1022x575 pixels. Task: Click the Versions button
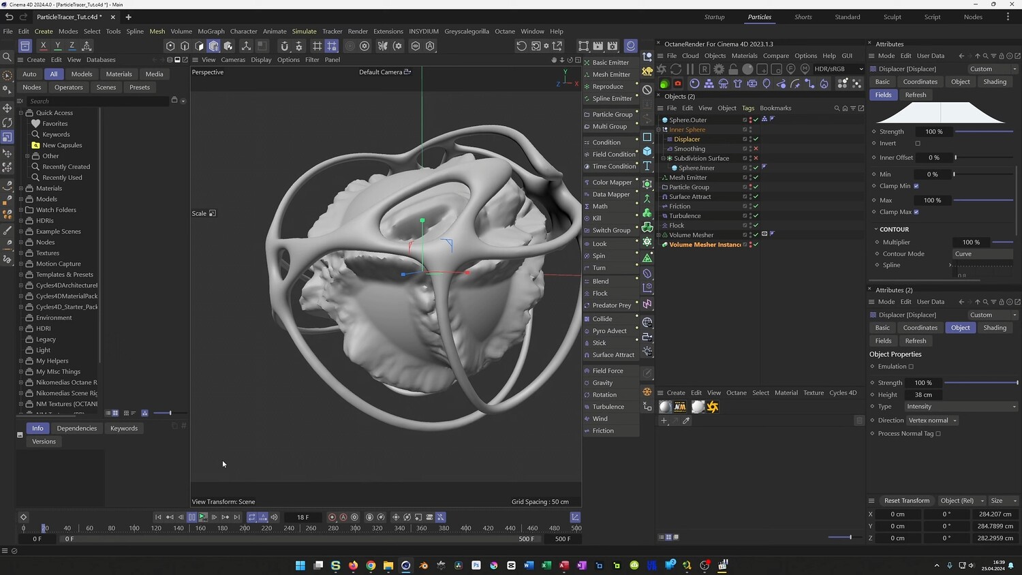pos(44,441)
